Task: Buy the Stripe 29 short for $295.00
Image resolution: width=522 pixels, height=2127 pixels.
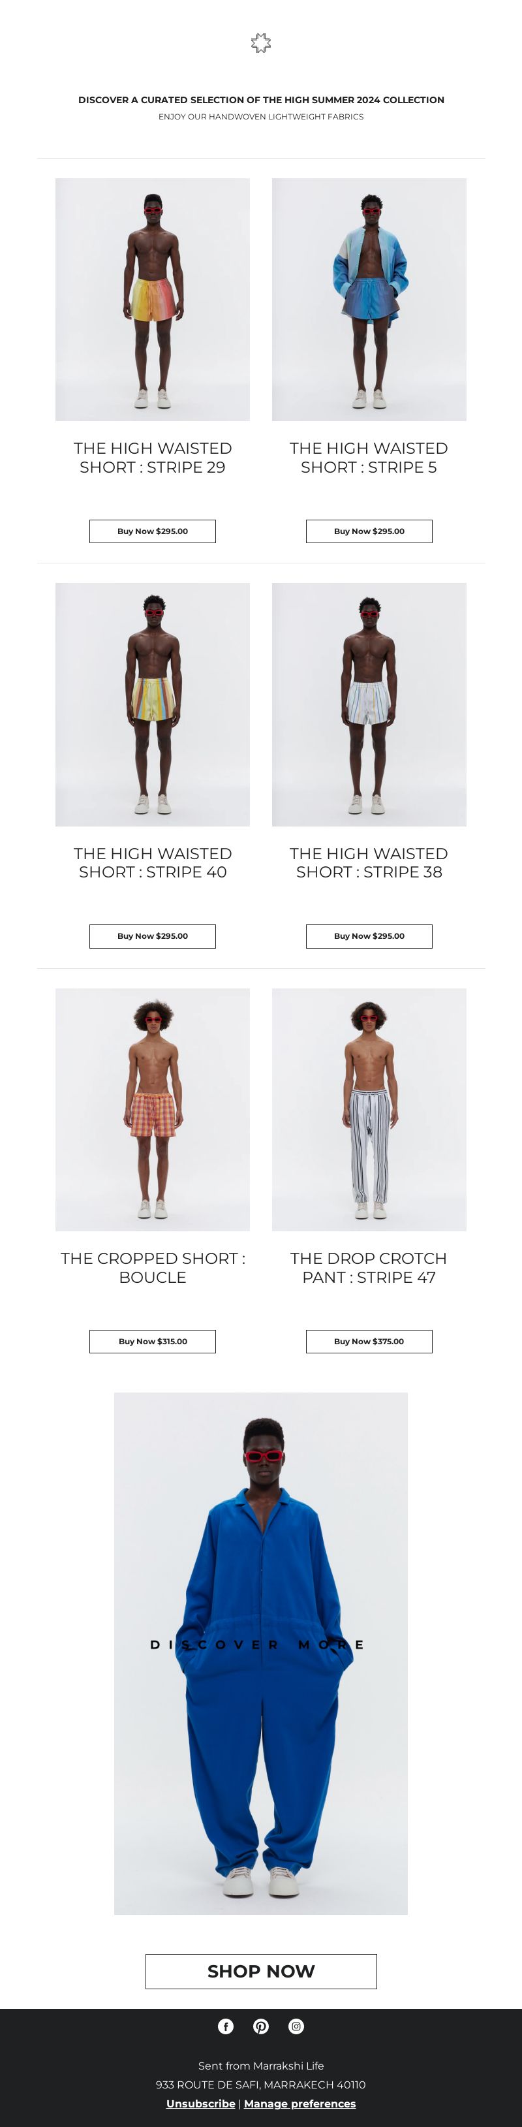Action: [x=153, y=531]
